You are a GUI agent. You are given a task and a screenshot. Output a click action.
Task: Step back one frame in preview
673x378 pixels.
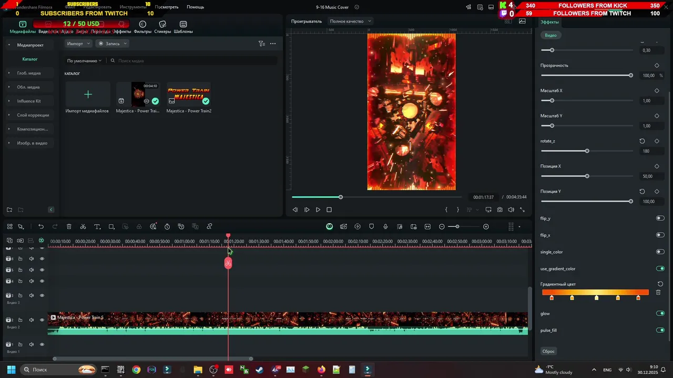coord(295,209)
